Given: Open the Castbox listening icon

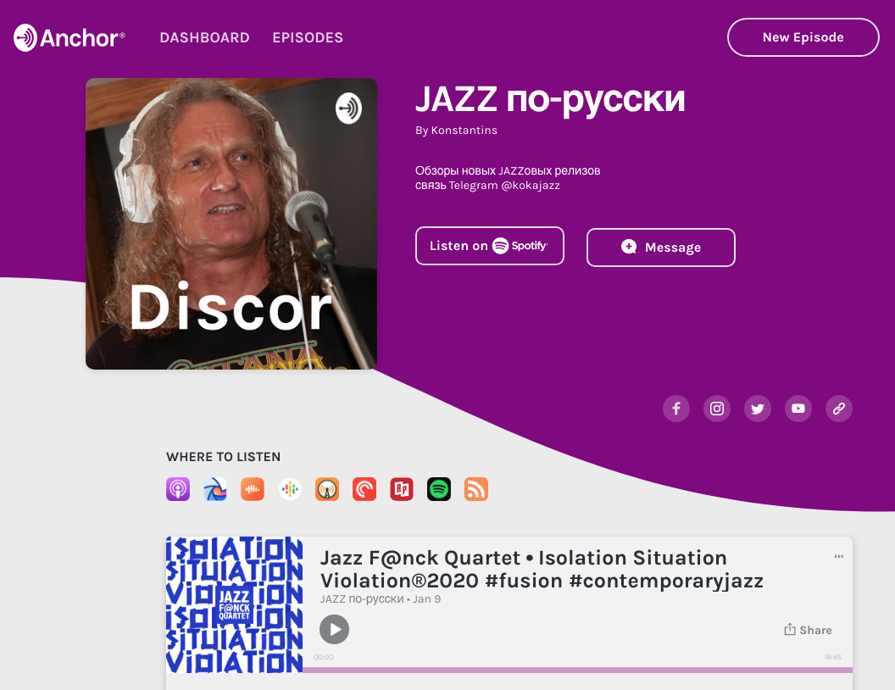Looking at the screenshot, I should pyautogui.click(x=253, y=489).
